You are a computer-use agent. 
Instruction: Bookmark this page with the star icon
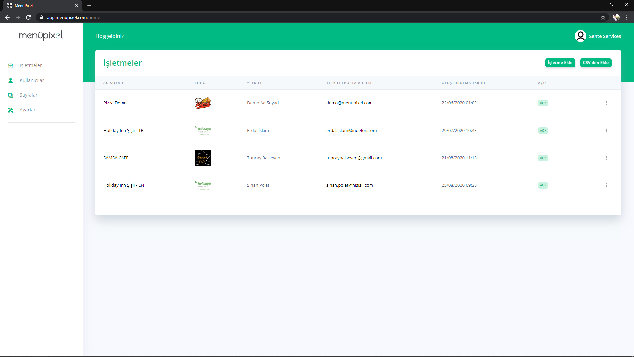coord(603,17)
